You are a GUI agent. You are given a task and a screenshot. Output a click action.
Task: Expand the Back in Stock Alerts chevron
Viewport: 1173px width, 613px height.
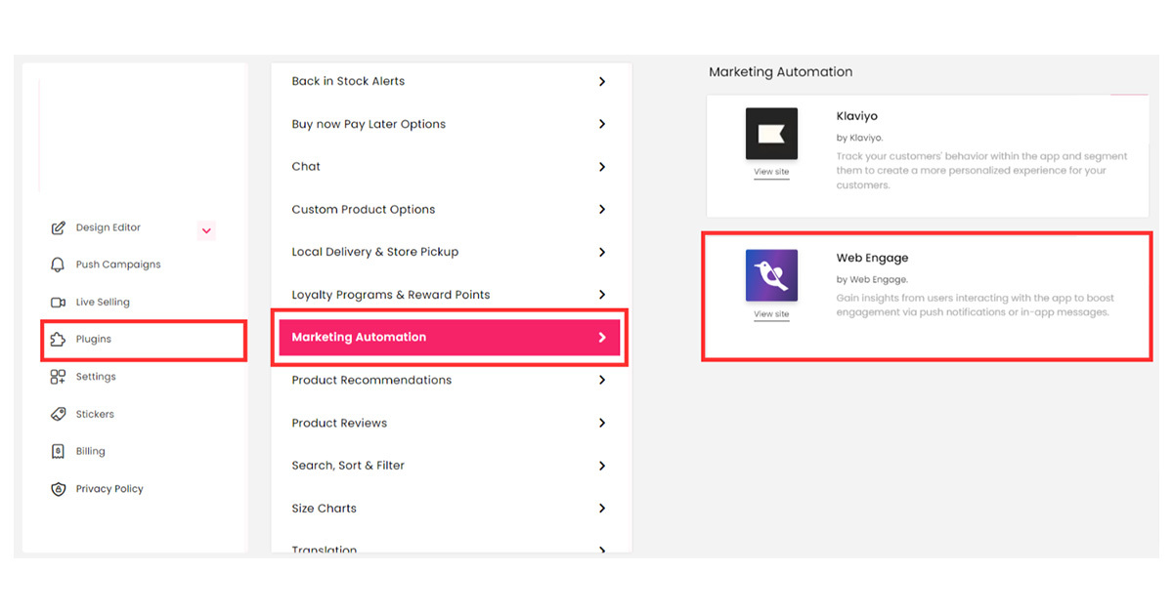tap(602, 82)
